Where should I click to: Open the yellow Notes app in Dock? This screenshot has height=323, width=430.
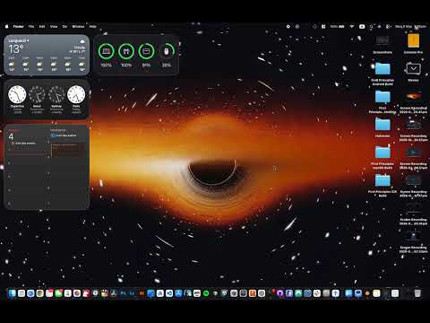point(376,293)
